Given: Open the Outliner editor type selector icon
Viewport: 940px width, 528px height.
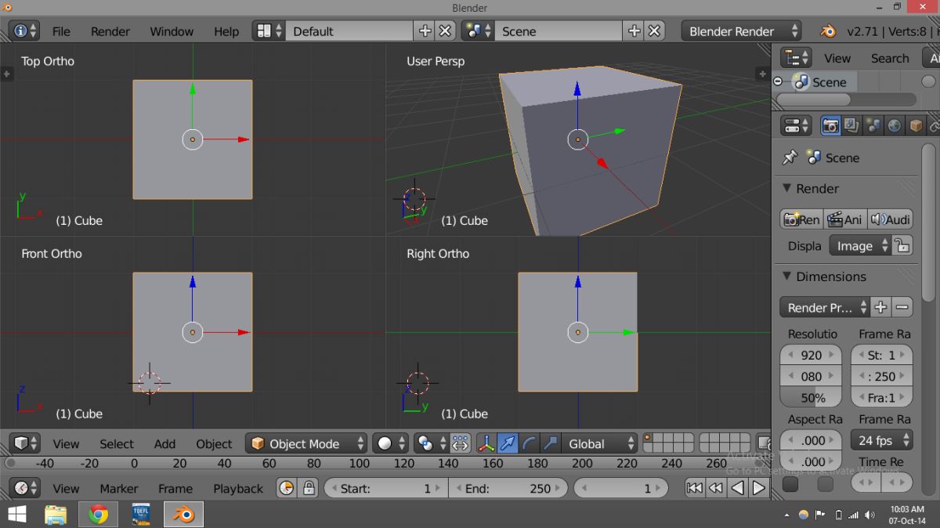Looking at the screenshot, I should tap(797, 58).
